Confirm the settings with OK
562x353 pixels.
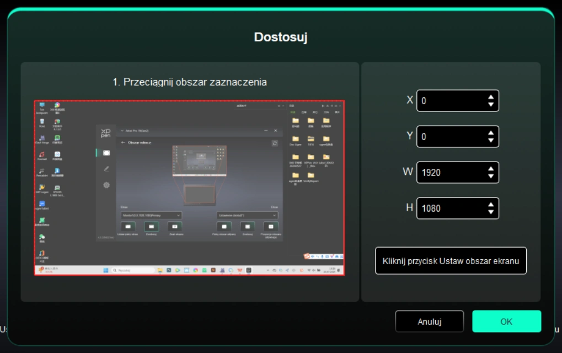pos(506,322)
